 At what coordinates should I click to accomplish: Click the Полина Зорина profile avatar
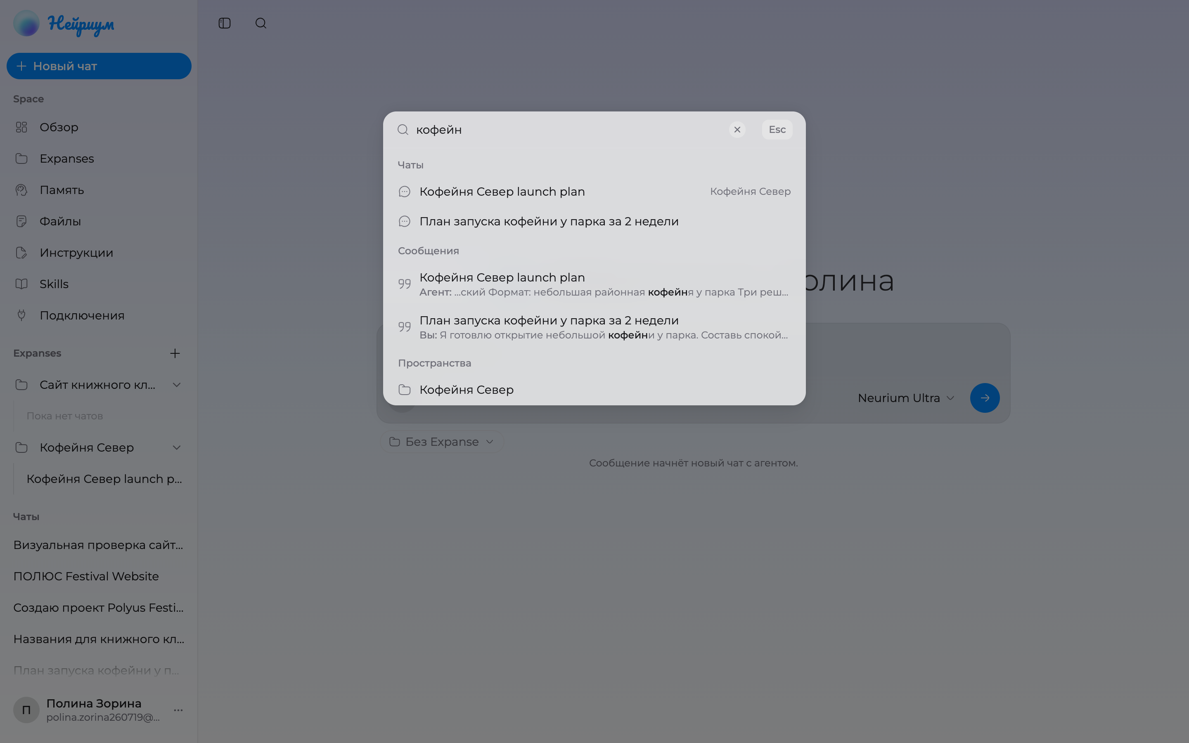pos(26,710)
